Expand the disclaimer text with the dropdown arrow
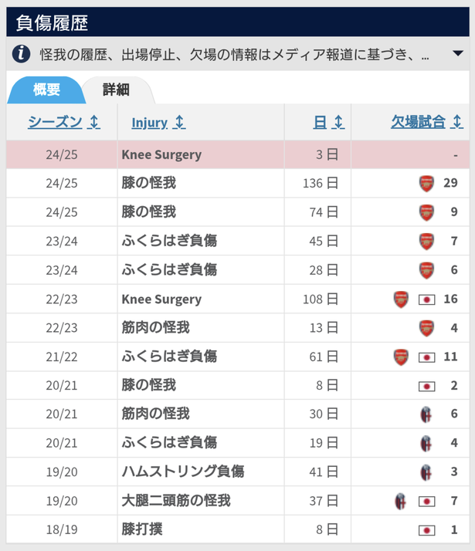The height and width of the screenshot is (551, 475). [x=458, y=53]
